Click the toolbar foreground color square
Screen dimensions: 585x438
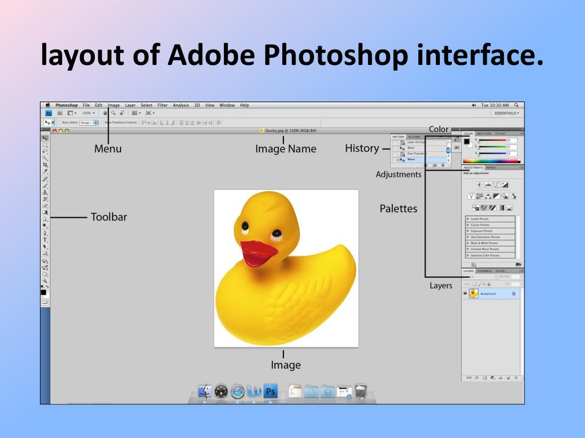tap(43, 292)
